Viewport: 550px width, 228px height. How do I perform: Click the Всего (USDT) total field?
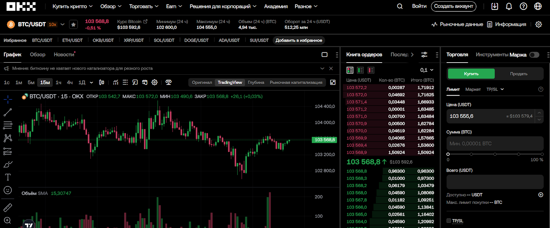coord(495,182)
